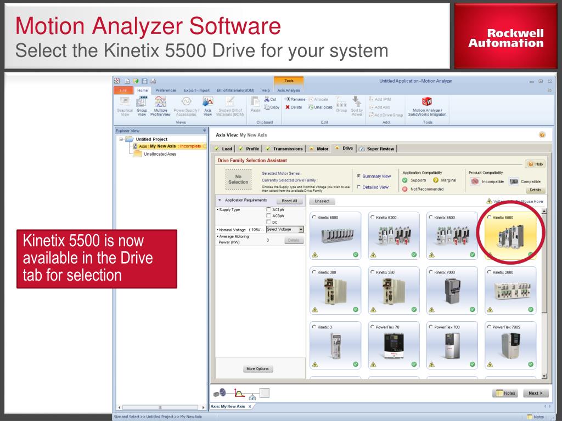Click the Group icon in Edit section
562x421 pixels.
click(341, 105)
